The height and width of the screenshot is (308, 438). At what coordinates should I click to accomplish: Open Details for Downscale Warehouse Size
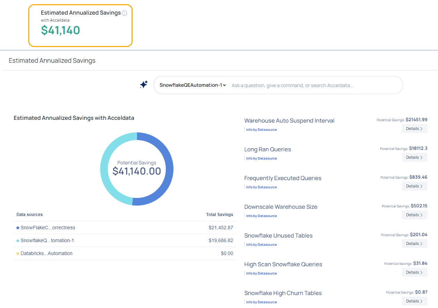(414, 215)
